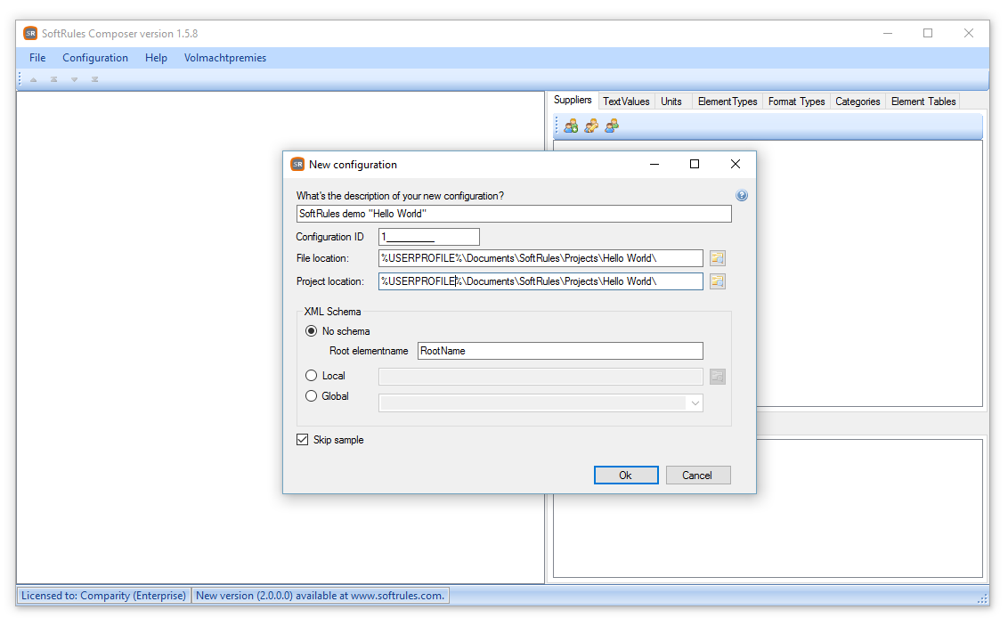Open the Volmachtpremies menu
The width and height of the screenshot is (1008, 626).
click(225, 58)
